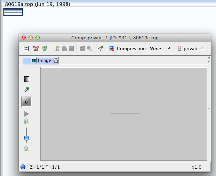The width and height of the screenshot is (216, 176).
Task: Refresh the image with green arrows icon
Action: [x=45, y=48]
